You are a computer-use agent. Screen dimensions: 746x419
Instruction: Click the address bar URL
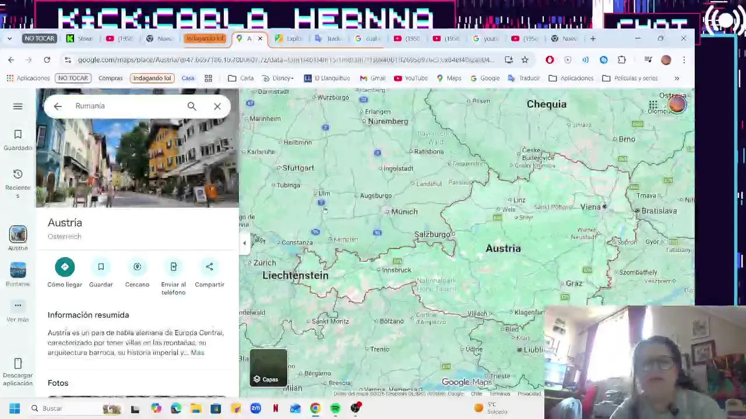pyautogui.click(x=286, y=59)
